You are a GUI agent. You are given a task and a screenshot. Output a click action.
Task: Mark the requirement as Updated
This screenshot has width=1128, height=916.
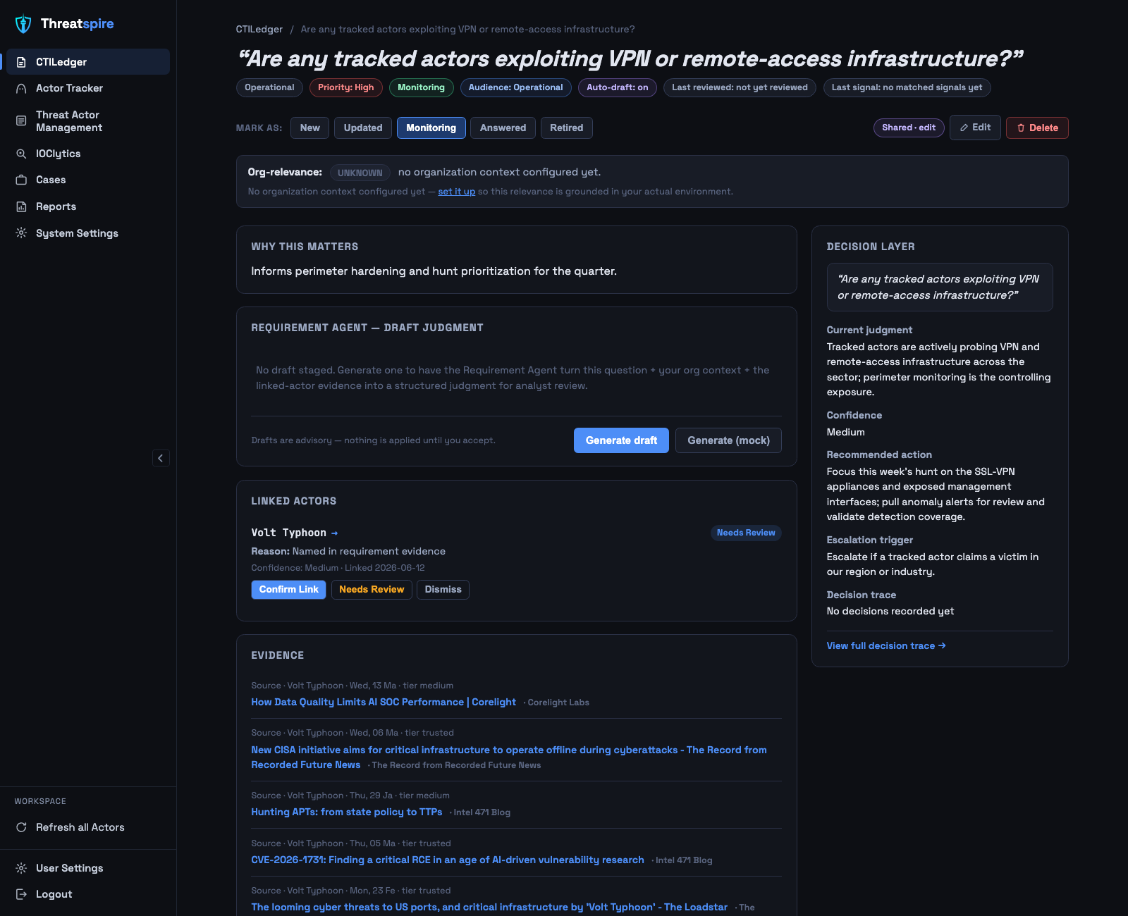point(363,128)
